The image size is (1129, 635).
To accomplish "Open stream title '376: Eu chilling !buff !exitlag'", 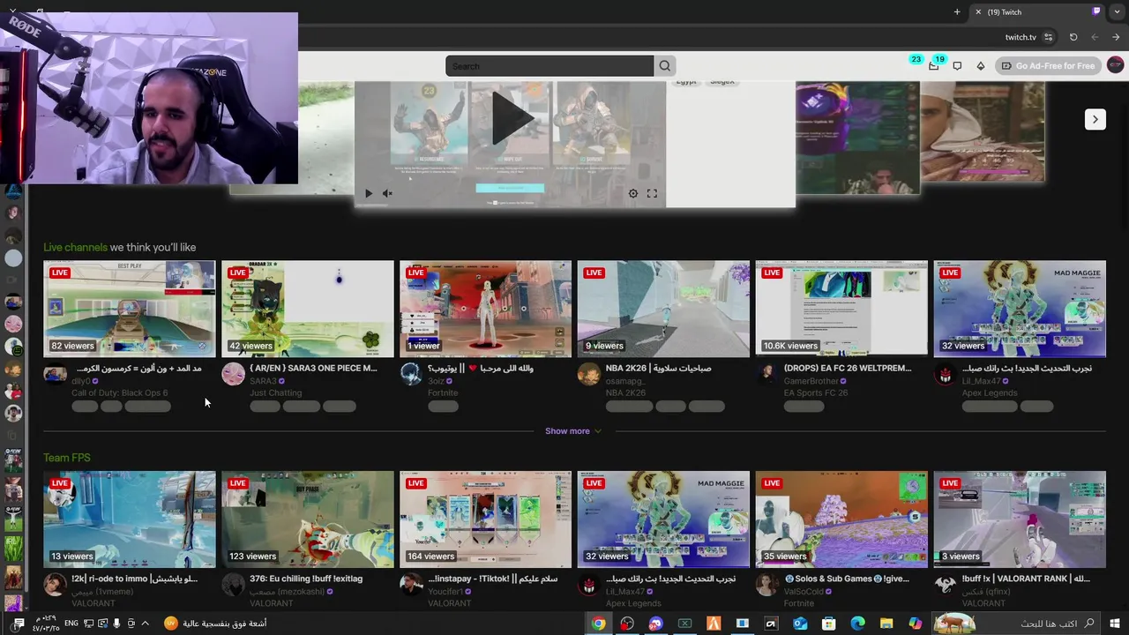I will click(306, 579).
